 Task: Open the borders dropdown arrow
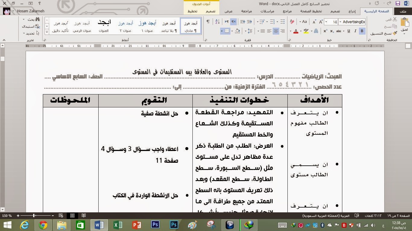coord(222,31)
